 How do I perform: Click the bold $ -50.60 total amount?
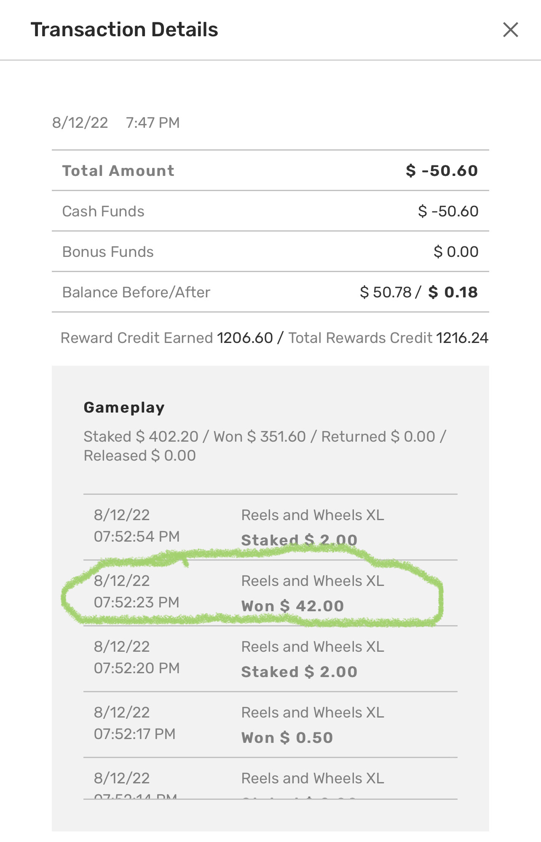coord(442,171)
